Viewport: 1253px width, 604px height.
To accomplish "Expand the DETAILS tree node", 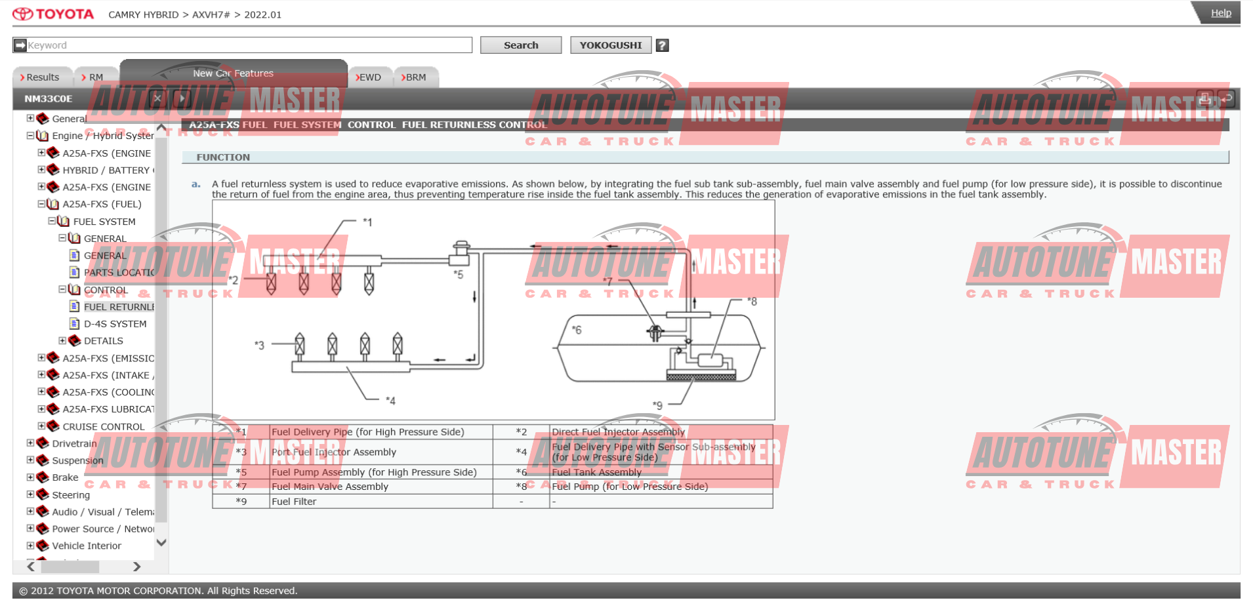I will click(62, 340).
